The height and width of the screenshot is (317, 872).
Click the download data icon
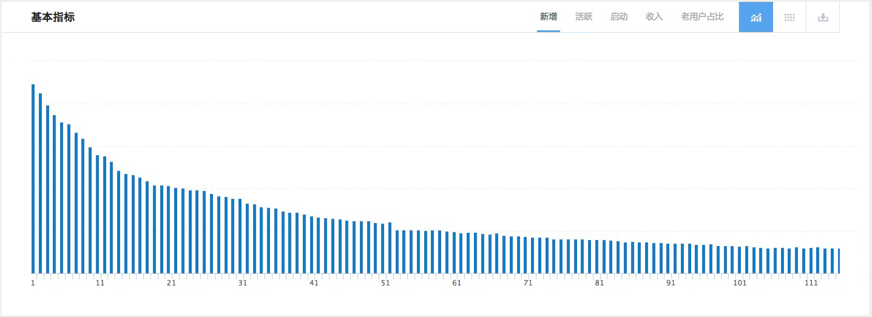[823, 17]
